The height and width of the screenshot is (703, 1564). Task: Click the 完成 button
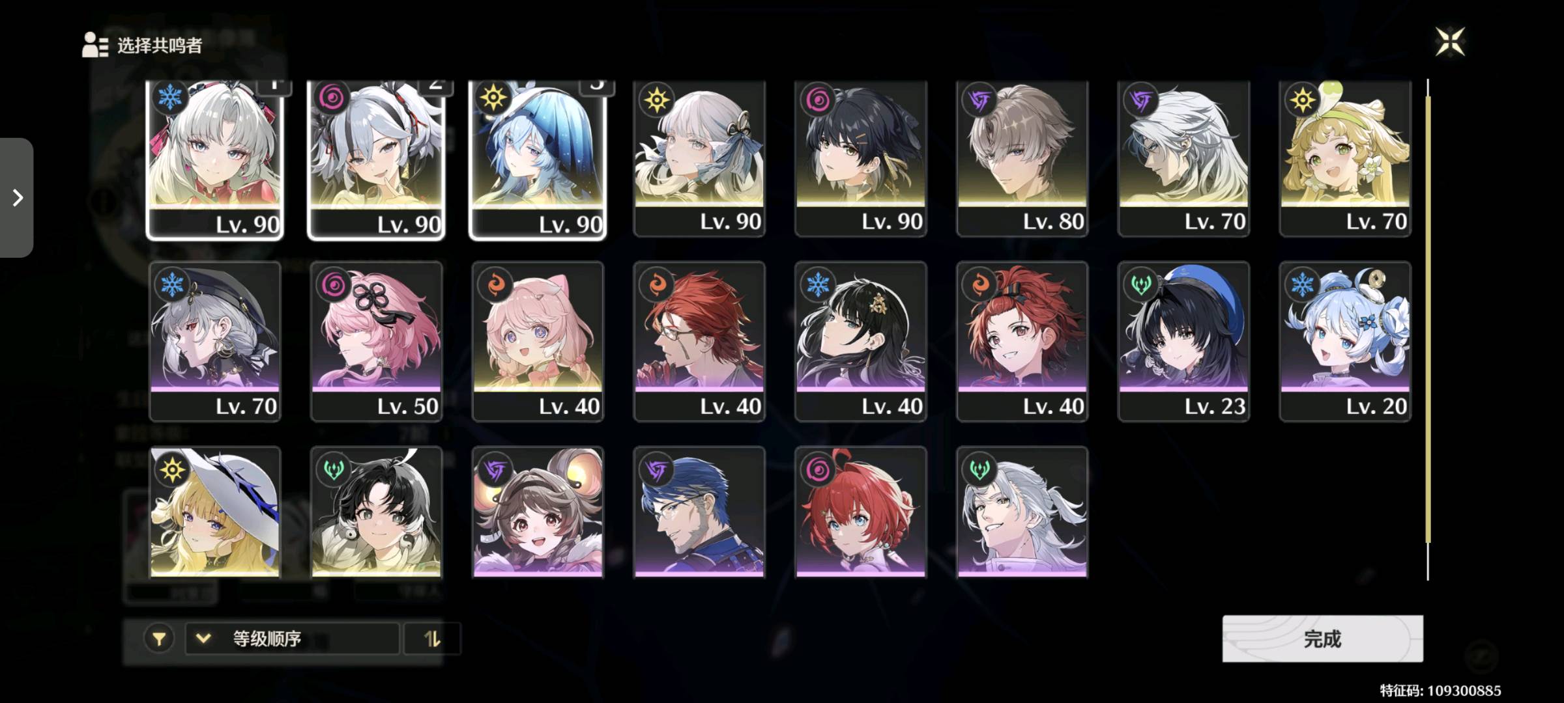(x=1322, y=639)
